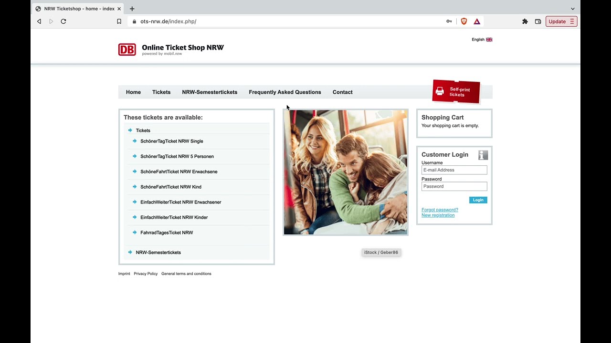
Task: Switch to the NRW Ticketshop browser tab
Action: point(79,9)
